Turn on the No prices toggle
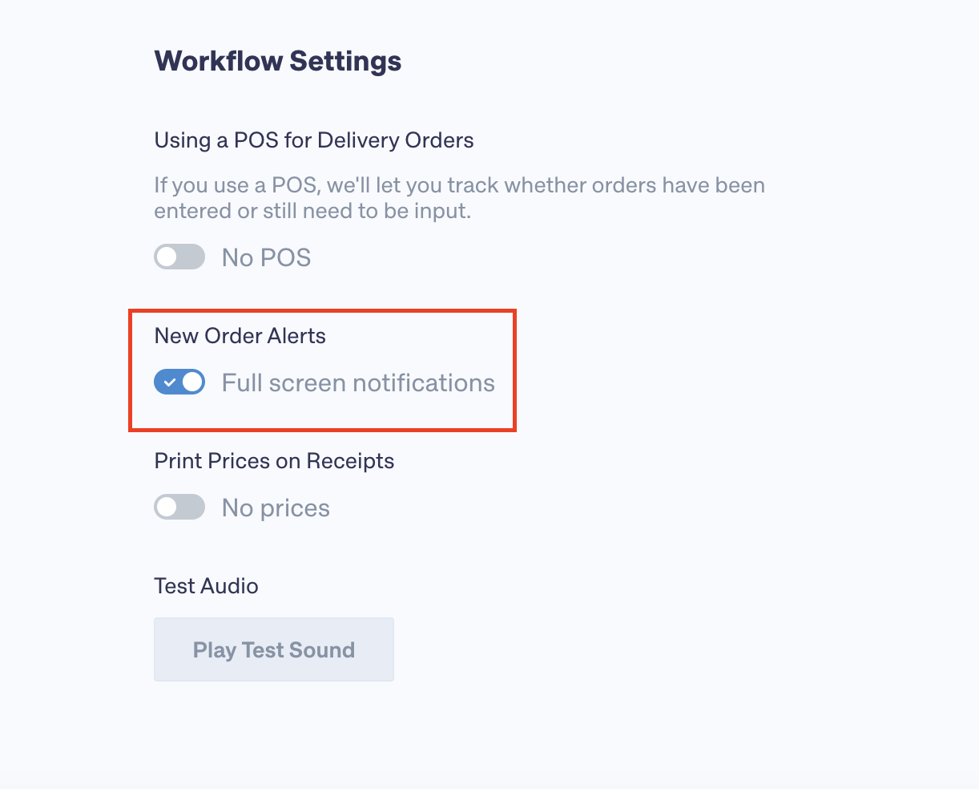Viewport: 979px width, 789px height. click(179, 508)
